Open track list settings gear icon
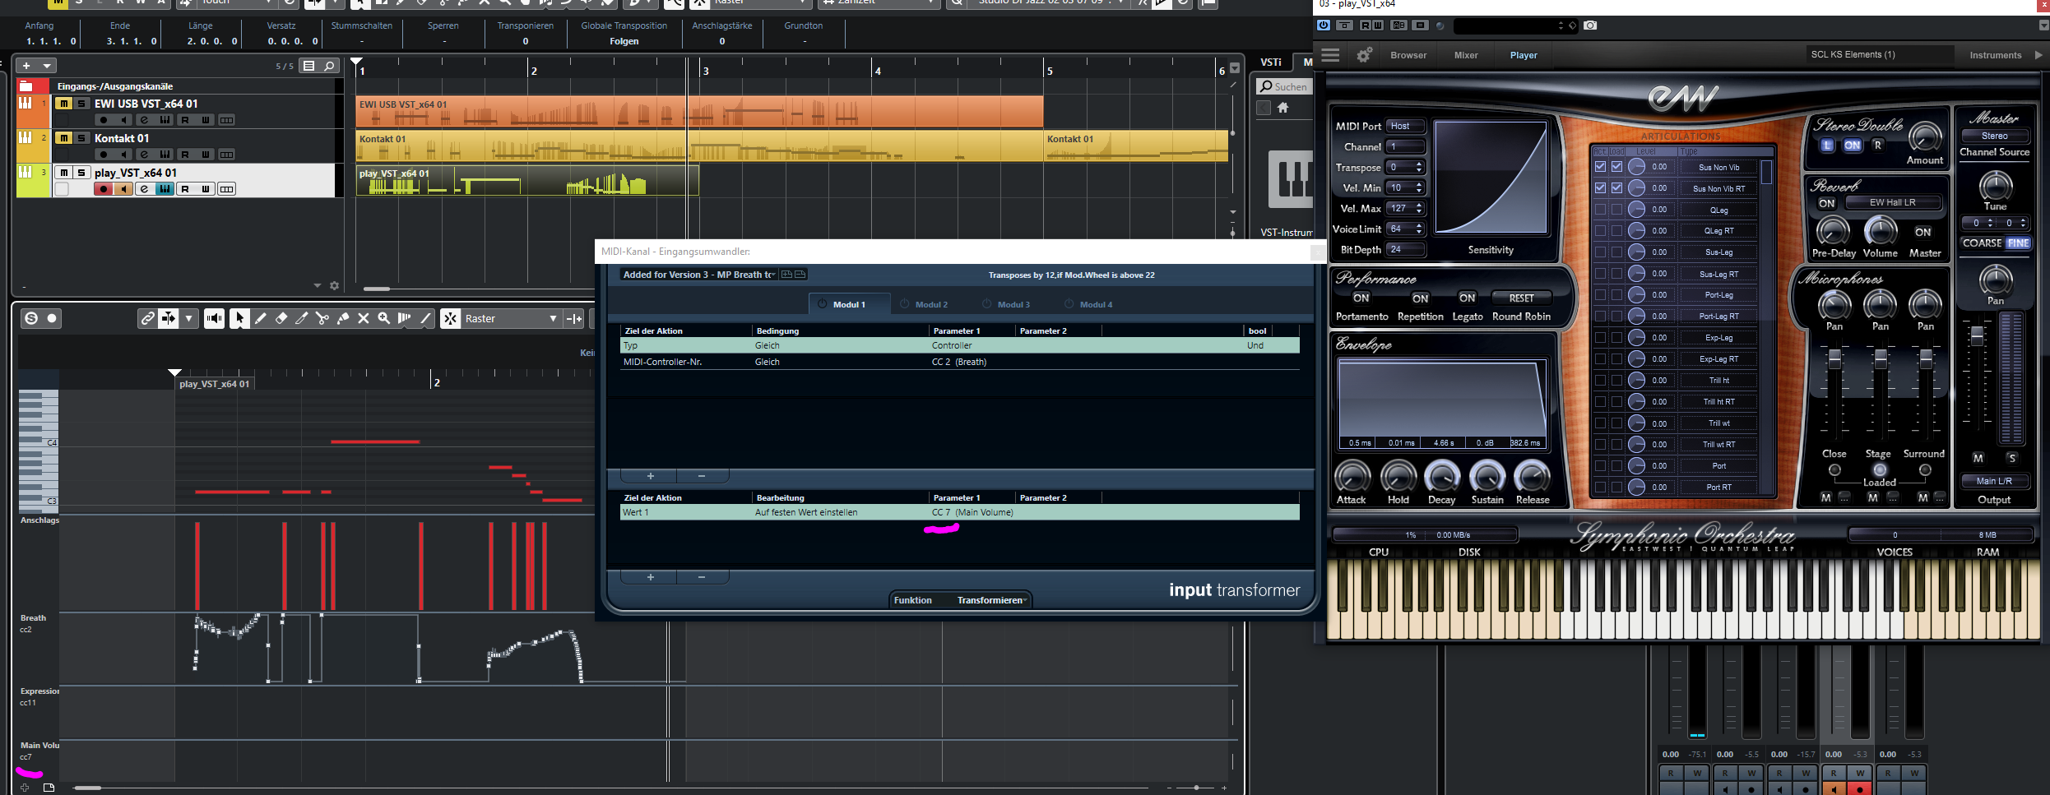This screenshot has height=795, width=2050. [334, 286]
